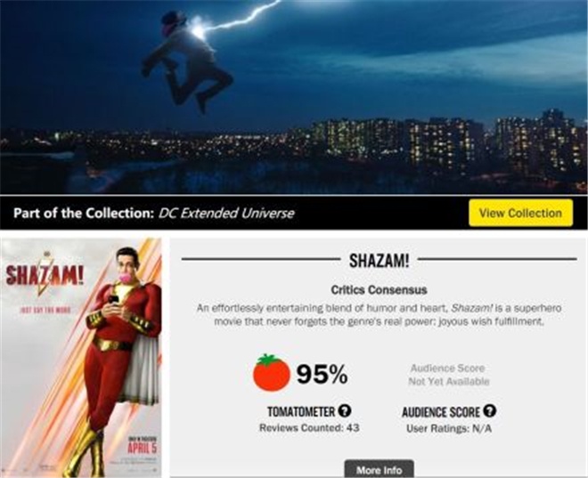Click Reviews Counted: 43 text
588x478 pixels.
(x=309, y=427)
